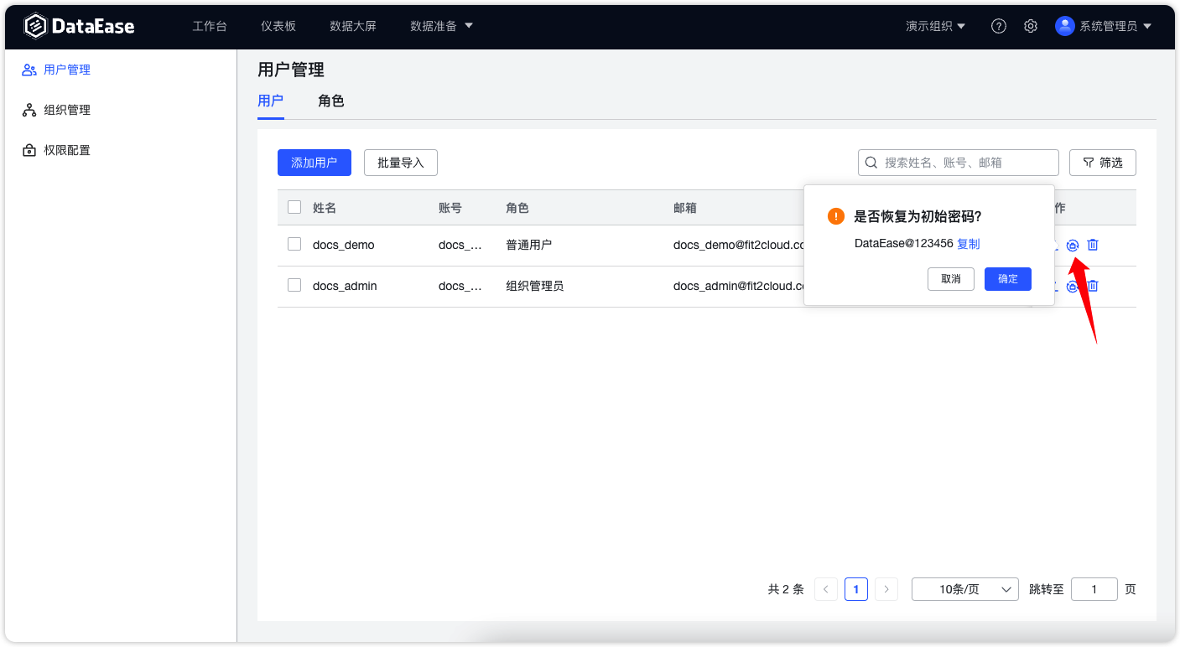Open the 演示组织 organization switcher
The width and height of the screenshot is (1180, 647).
[936, 26]
